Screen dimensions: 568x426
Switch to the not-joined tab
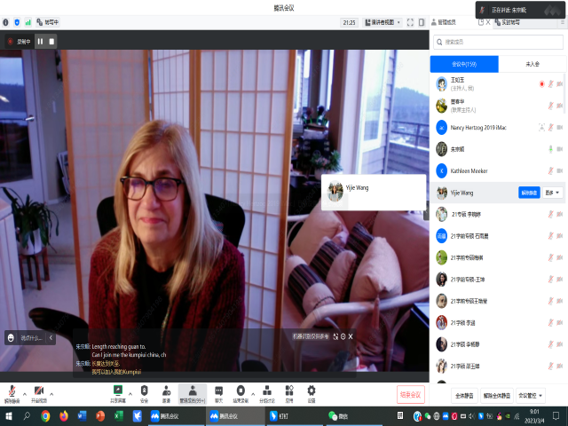pos(532,64)
